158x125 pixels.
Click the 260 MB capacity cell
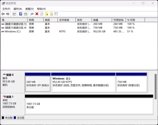click(x=98, y=24)
